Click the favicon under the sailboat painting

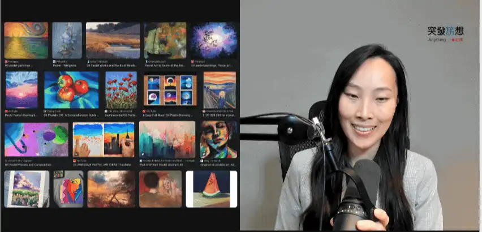point(145,61)
